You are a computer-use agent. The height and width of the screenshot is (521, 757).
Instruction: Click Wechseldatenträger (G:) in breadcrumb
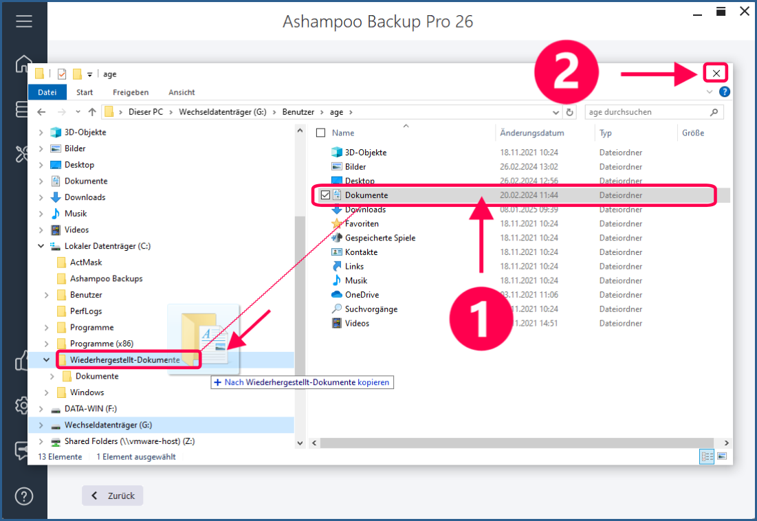pyautogui.click(x=223, y=112)
